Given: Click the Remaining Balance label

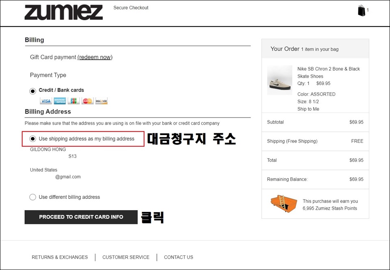Looking at the screenshot, I should [287, 179].
